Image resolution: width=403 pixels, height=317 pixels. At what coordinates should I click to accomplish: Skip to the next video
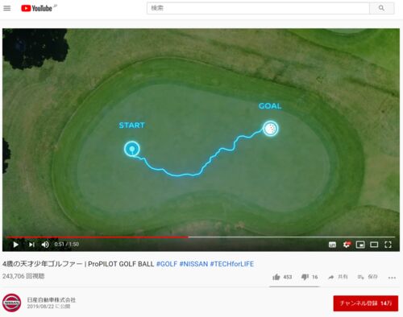point(31,245)
